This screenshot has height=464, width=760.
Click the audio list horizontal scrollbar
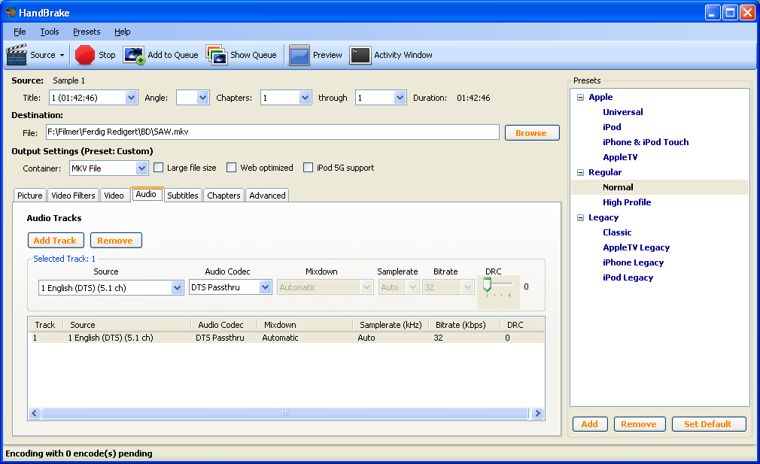pos(285,413)
